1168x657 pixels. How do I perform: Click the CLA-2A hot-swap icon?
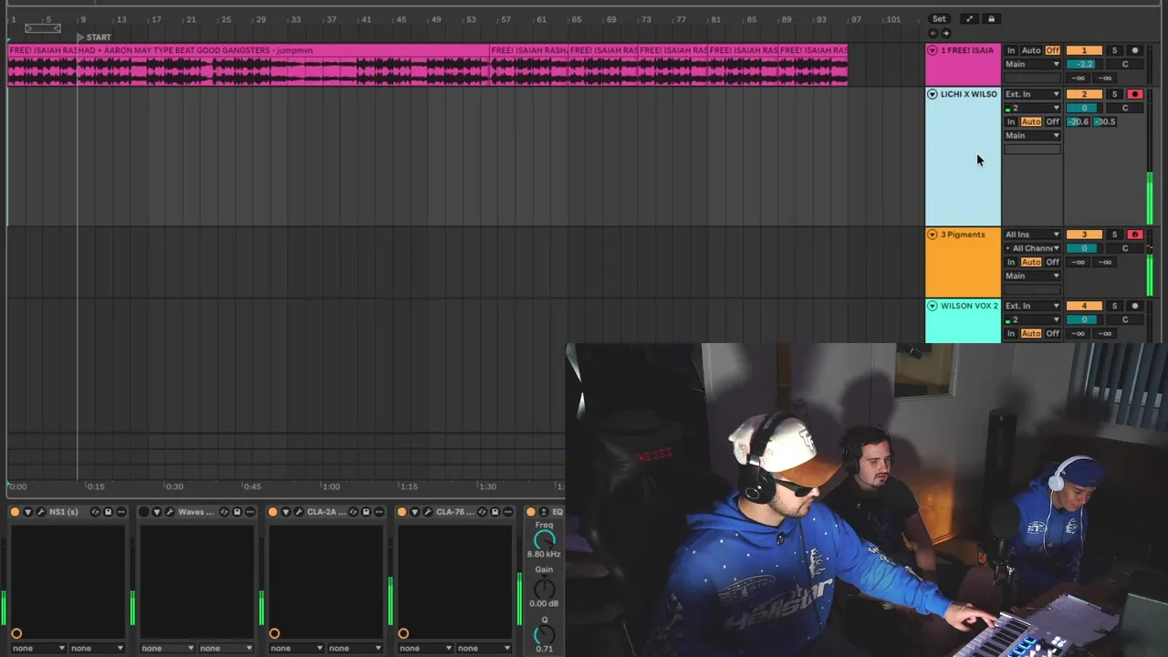coord(353,512)
